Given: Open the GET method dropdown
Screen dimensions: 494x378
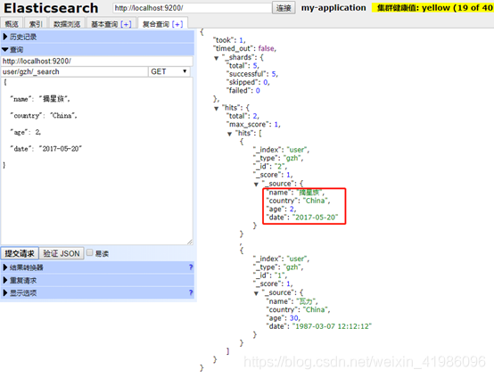Looking at the screenshot, I should click(169, 71).
